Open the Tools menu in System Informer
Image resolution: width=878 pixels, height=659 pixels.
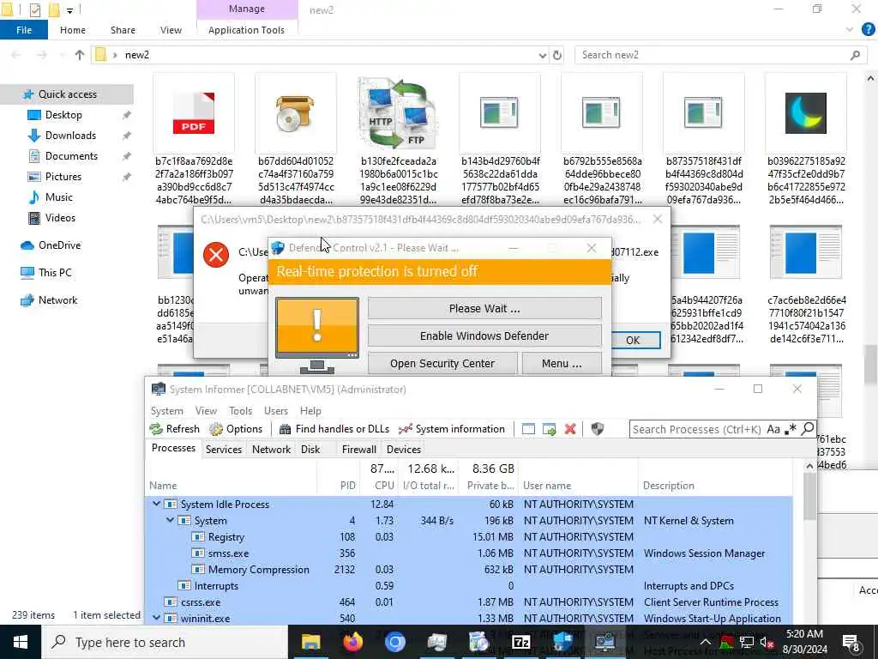240,411
